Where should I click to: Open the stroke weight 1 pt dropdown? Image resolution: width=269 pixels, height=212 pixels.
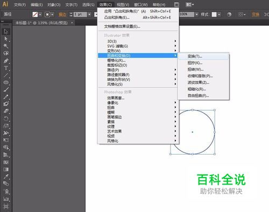[89, 14]
